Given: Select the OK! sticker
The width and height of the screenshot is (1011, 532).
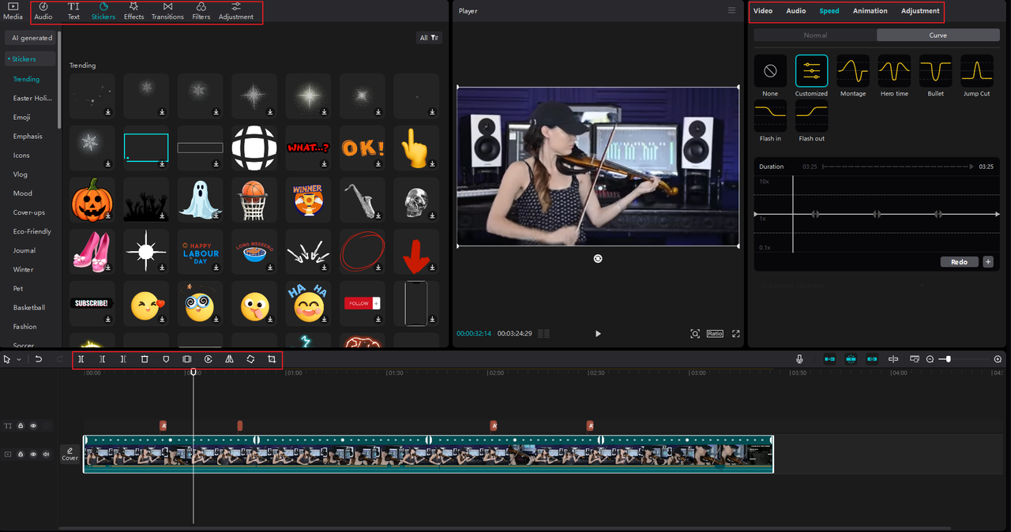Looking at the screenshot, I should tap(363, 148).
